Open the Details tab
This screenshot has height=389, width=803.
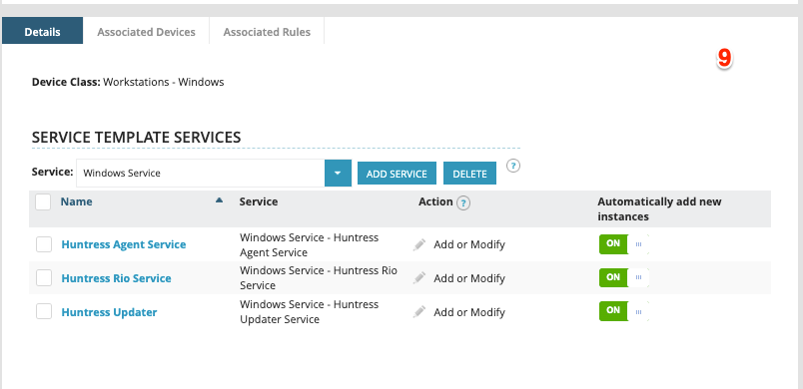[43, 31]
